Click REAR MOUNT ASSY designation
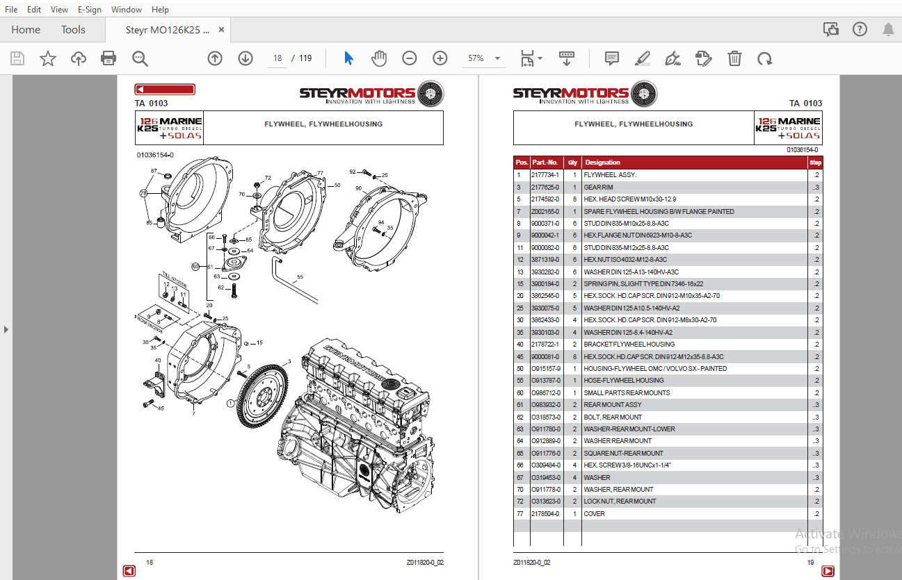The width and height of the screenshot is (902, 580). point(613,405)
